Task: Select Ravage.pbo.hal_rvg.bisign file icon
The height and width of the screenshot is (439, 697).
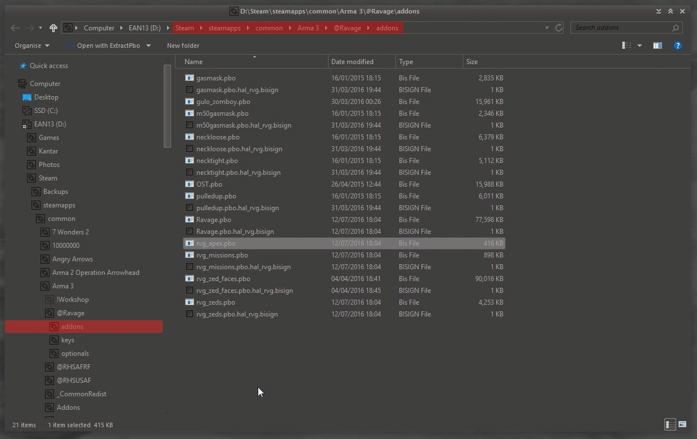Action: [x=190, y=232]
